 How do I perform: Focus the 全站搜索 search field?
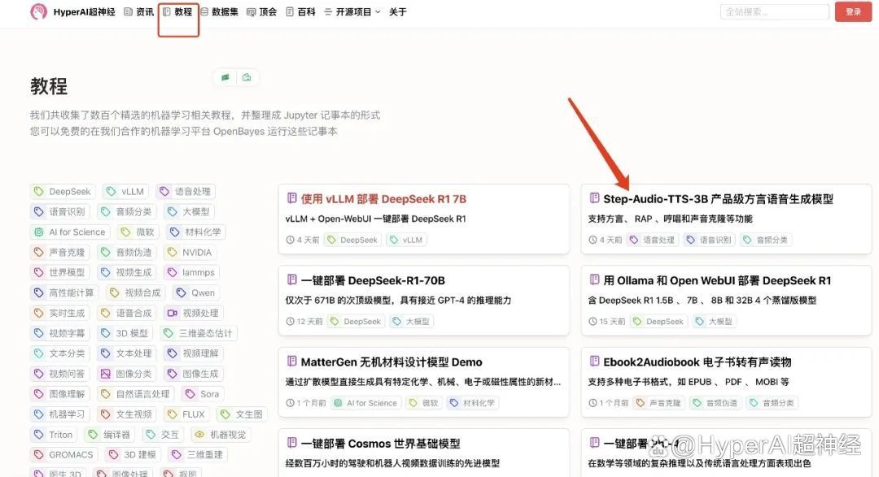(769, 12)
